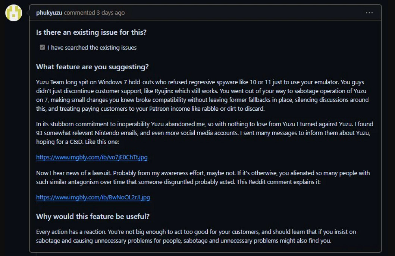Open the imgbly vo7jE0ChTt.jpg image link
The image size is (395, 256).
click(x=92, y=157)
